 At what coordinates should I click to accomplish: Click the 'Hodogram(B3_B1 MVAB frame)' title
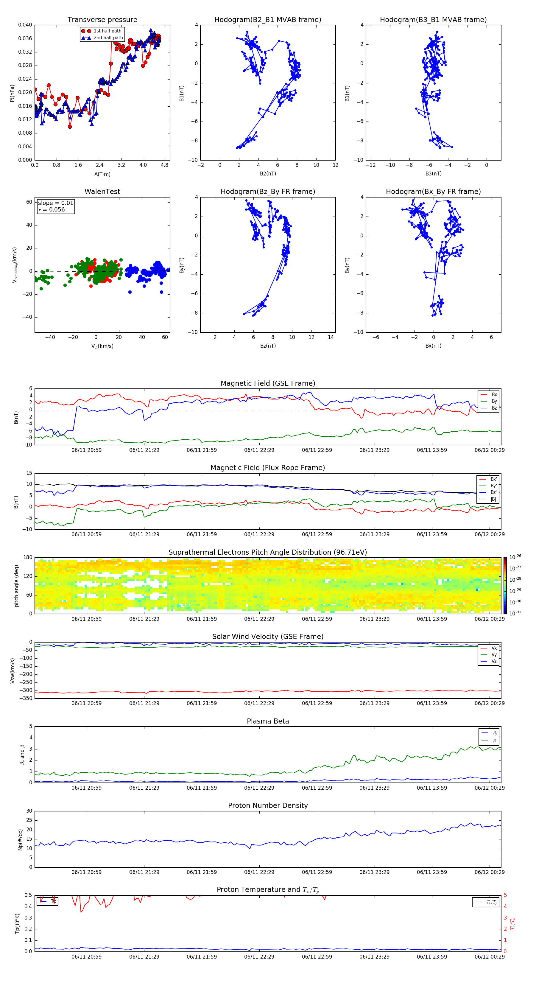(433, 20)
